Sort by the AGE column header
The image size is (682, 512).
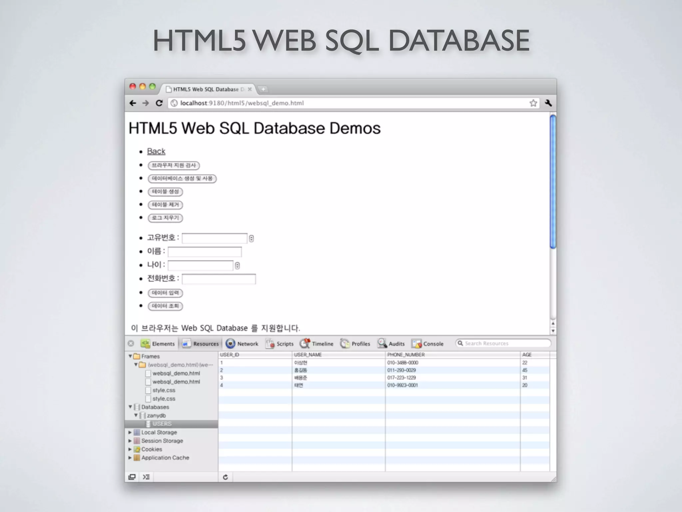point(535,355)
